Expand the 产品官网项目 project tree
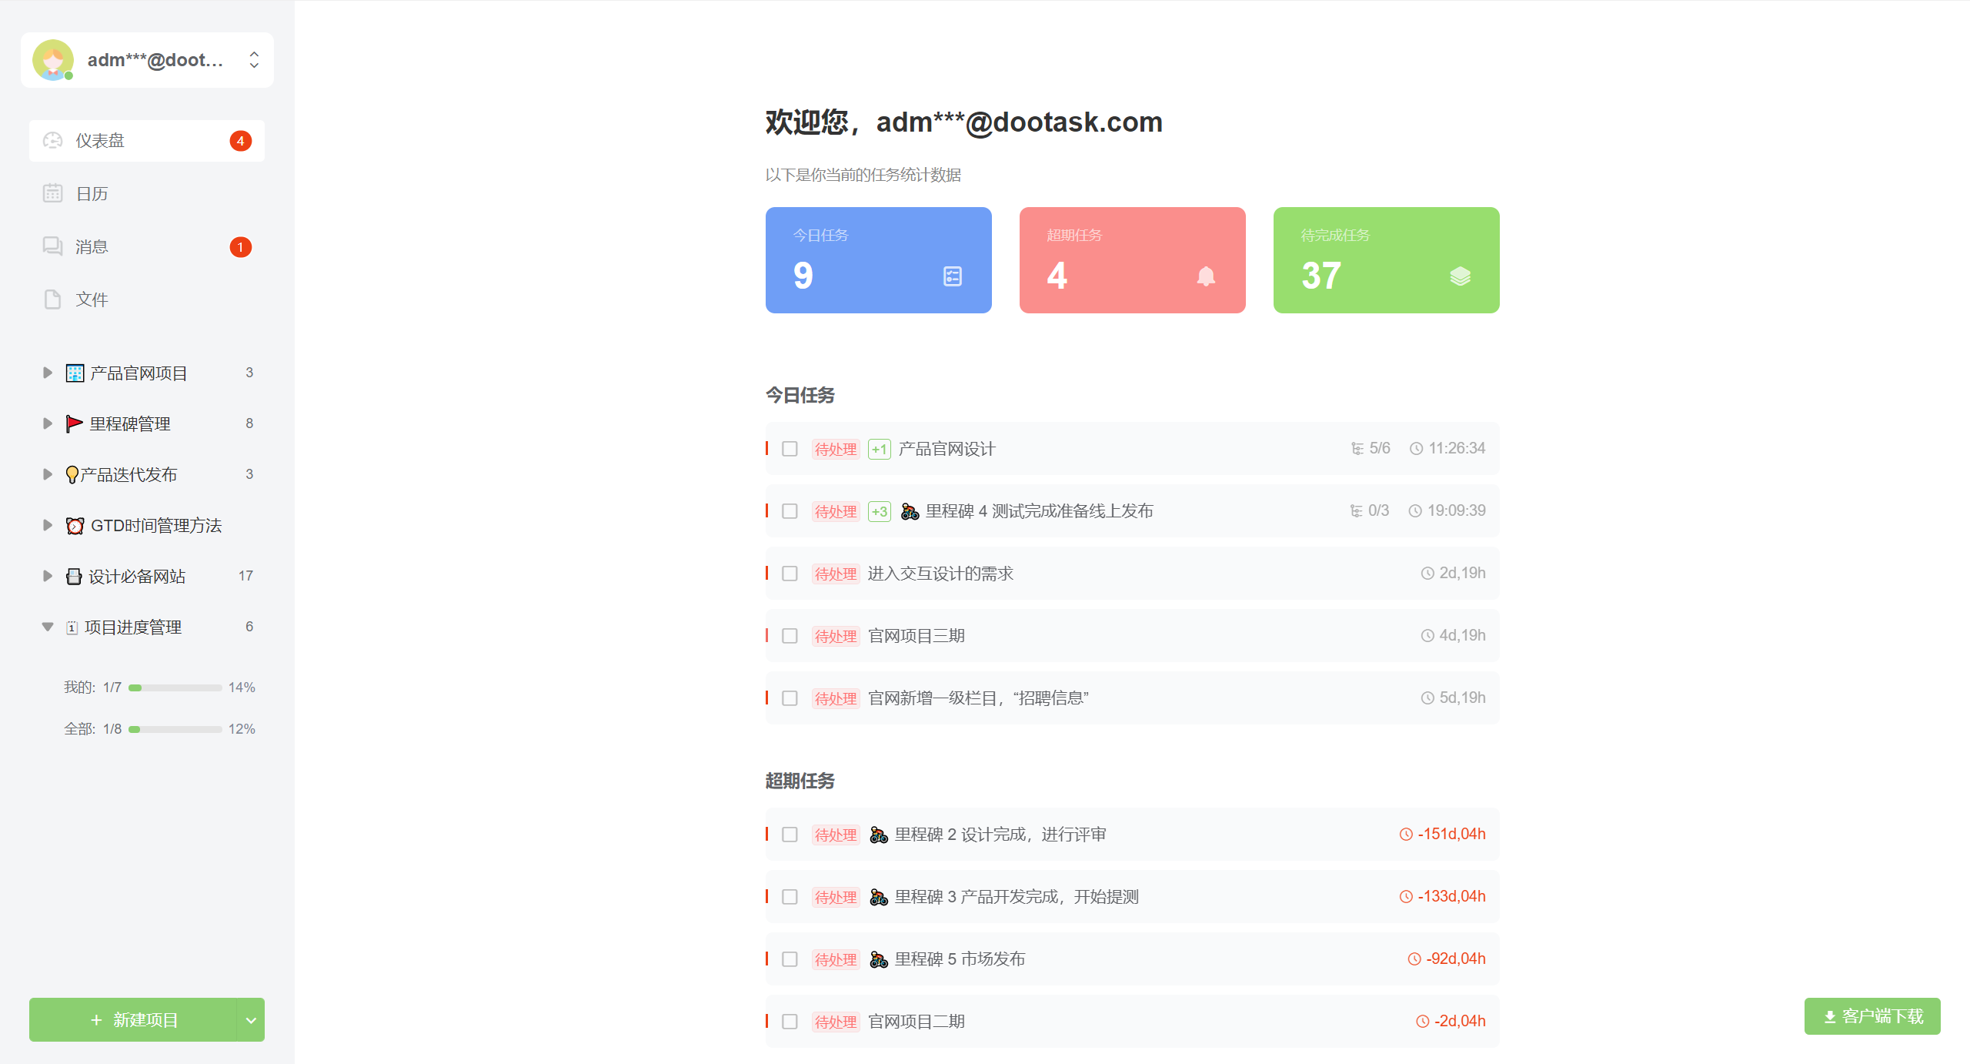This screenshot has height=1064, width=1970. point(48,373)
